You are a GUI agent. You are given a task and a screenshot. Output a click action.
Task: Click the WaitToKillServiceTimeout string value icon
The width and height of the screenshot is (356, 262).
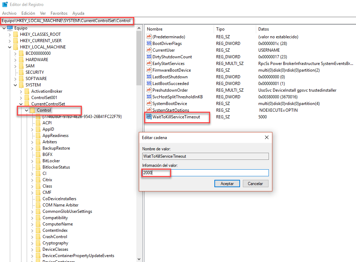pyautogui.click(x=149, y=117)
